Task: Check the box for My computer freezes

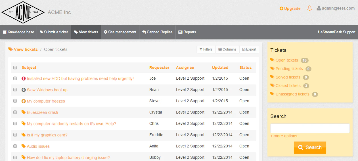Action: (15, 101)
